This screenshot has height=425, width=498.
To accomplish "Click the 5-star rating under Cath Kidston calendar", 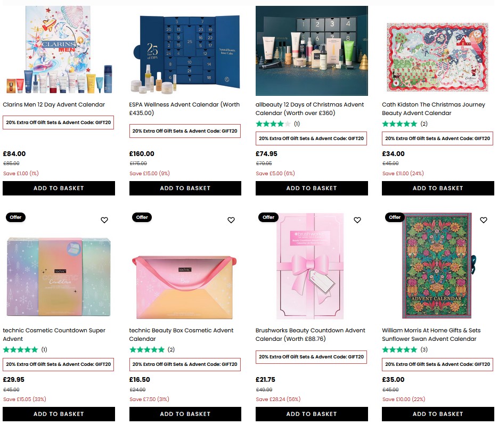I will coord(399,124).
